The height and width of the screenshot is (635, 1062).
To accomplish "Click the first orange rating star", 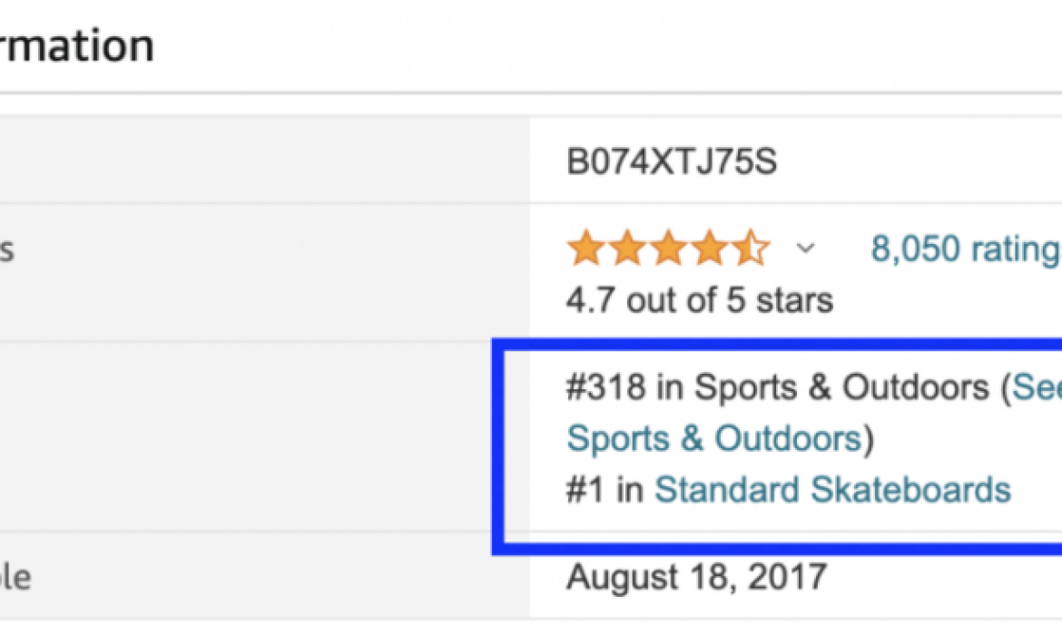I will click(585, 248).
